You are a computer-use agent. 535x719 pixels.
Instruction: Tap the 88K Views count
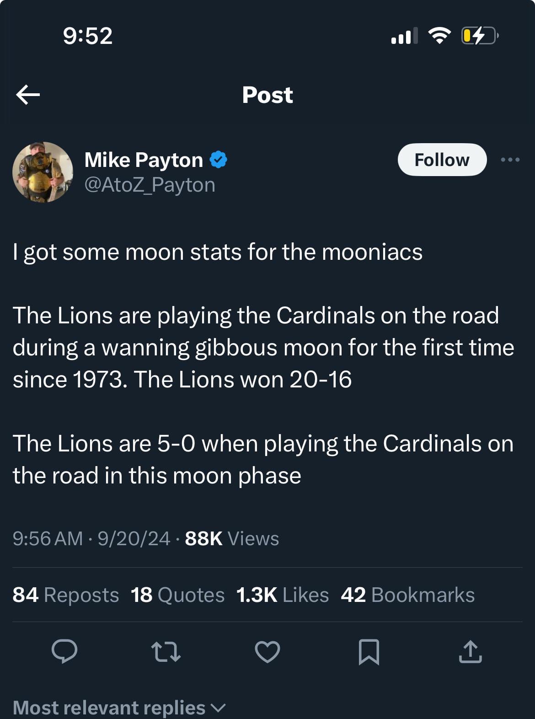232,538
